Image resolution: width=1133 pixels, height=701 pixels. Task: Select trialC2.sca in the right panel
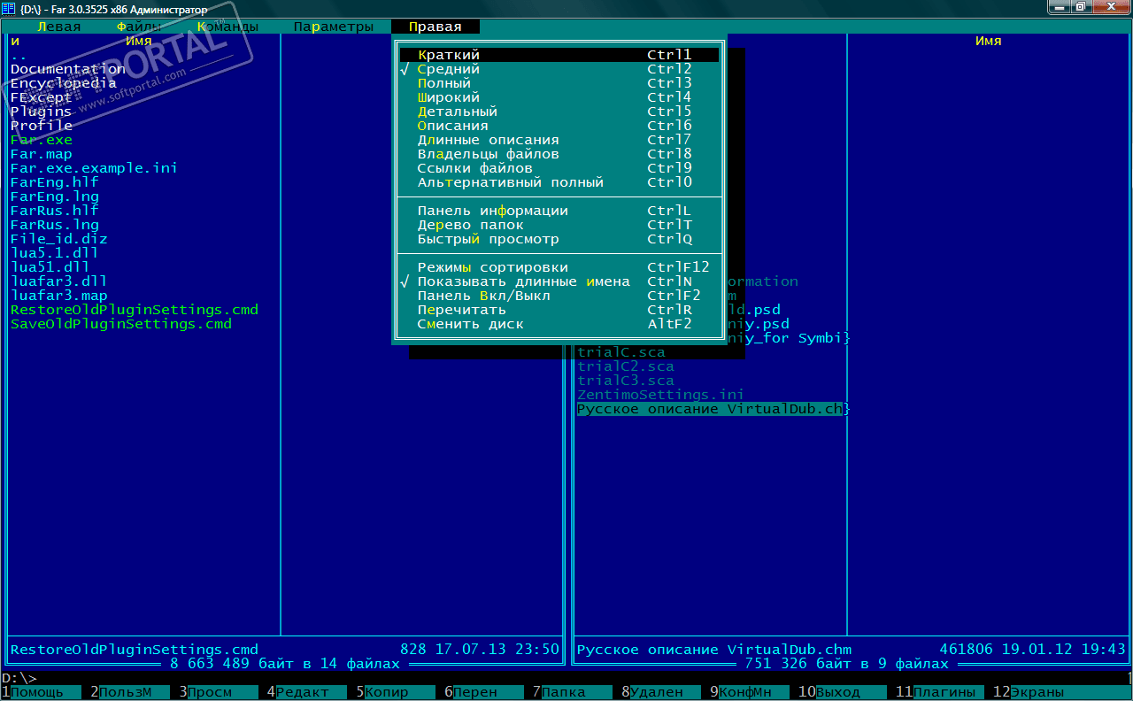[x=626, y=366]
